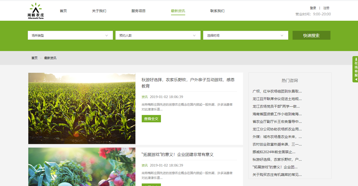This screenshot has width=358, height=186.
Task: Go to 首页 in the navigation
Action: click(x=63, y=11)
